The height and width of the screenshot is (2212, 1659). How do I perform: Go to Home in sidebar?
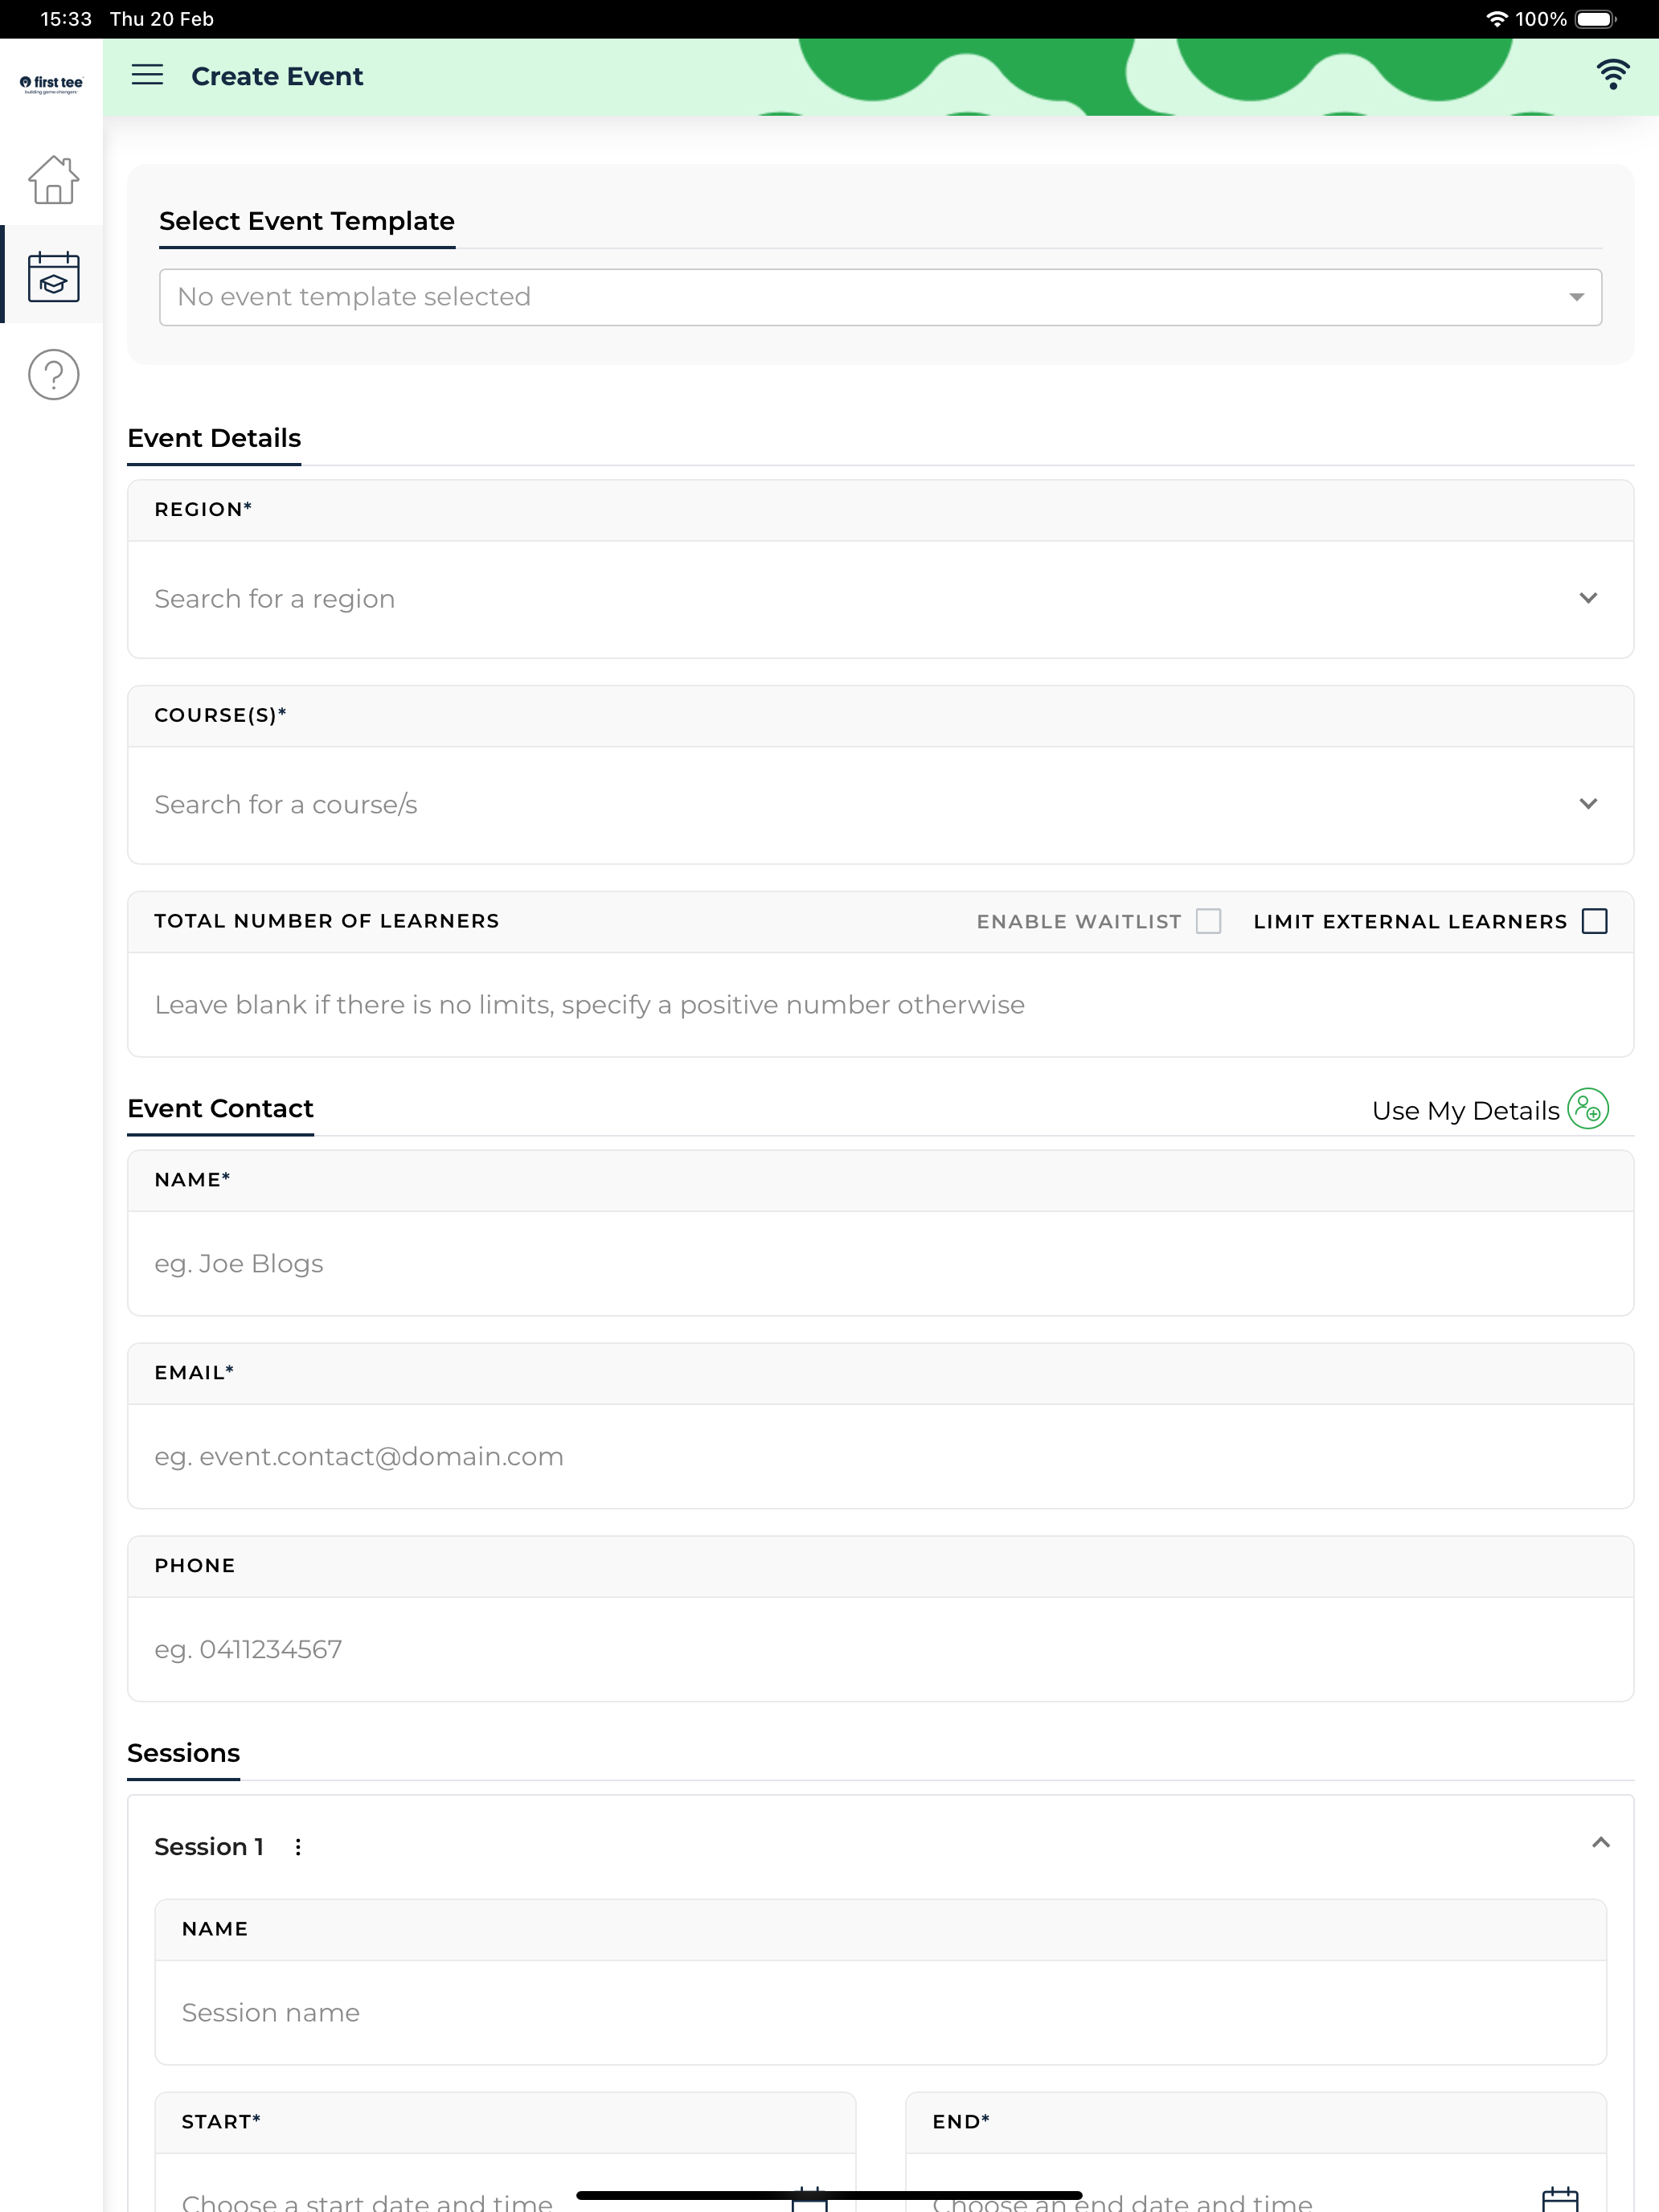(53, 181)
